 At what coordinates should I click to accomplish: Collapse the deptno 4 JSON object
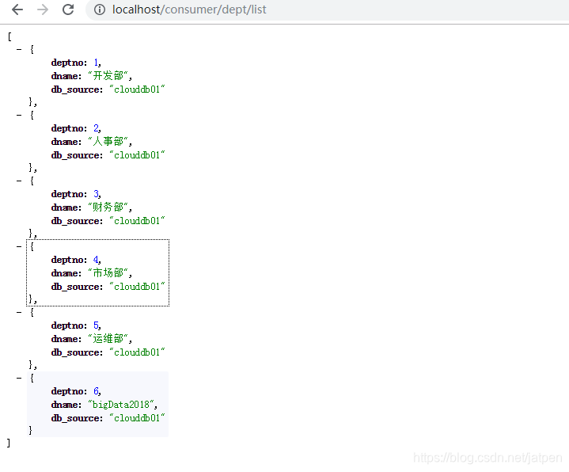tap(19, 246)
